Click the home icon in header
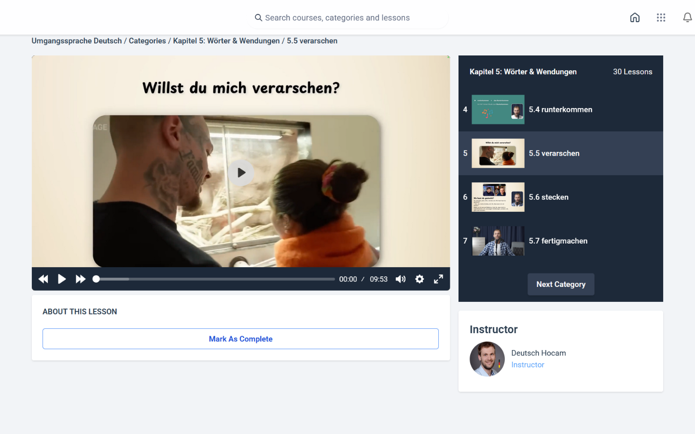This screenshot has width=695, height=434. tap(635, 18)
